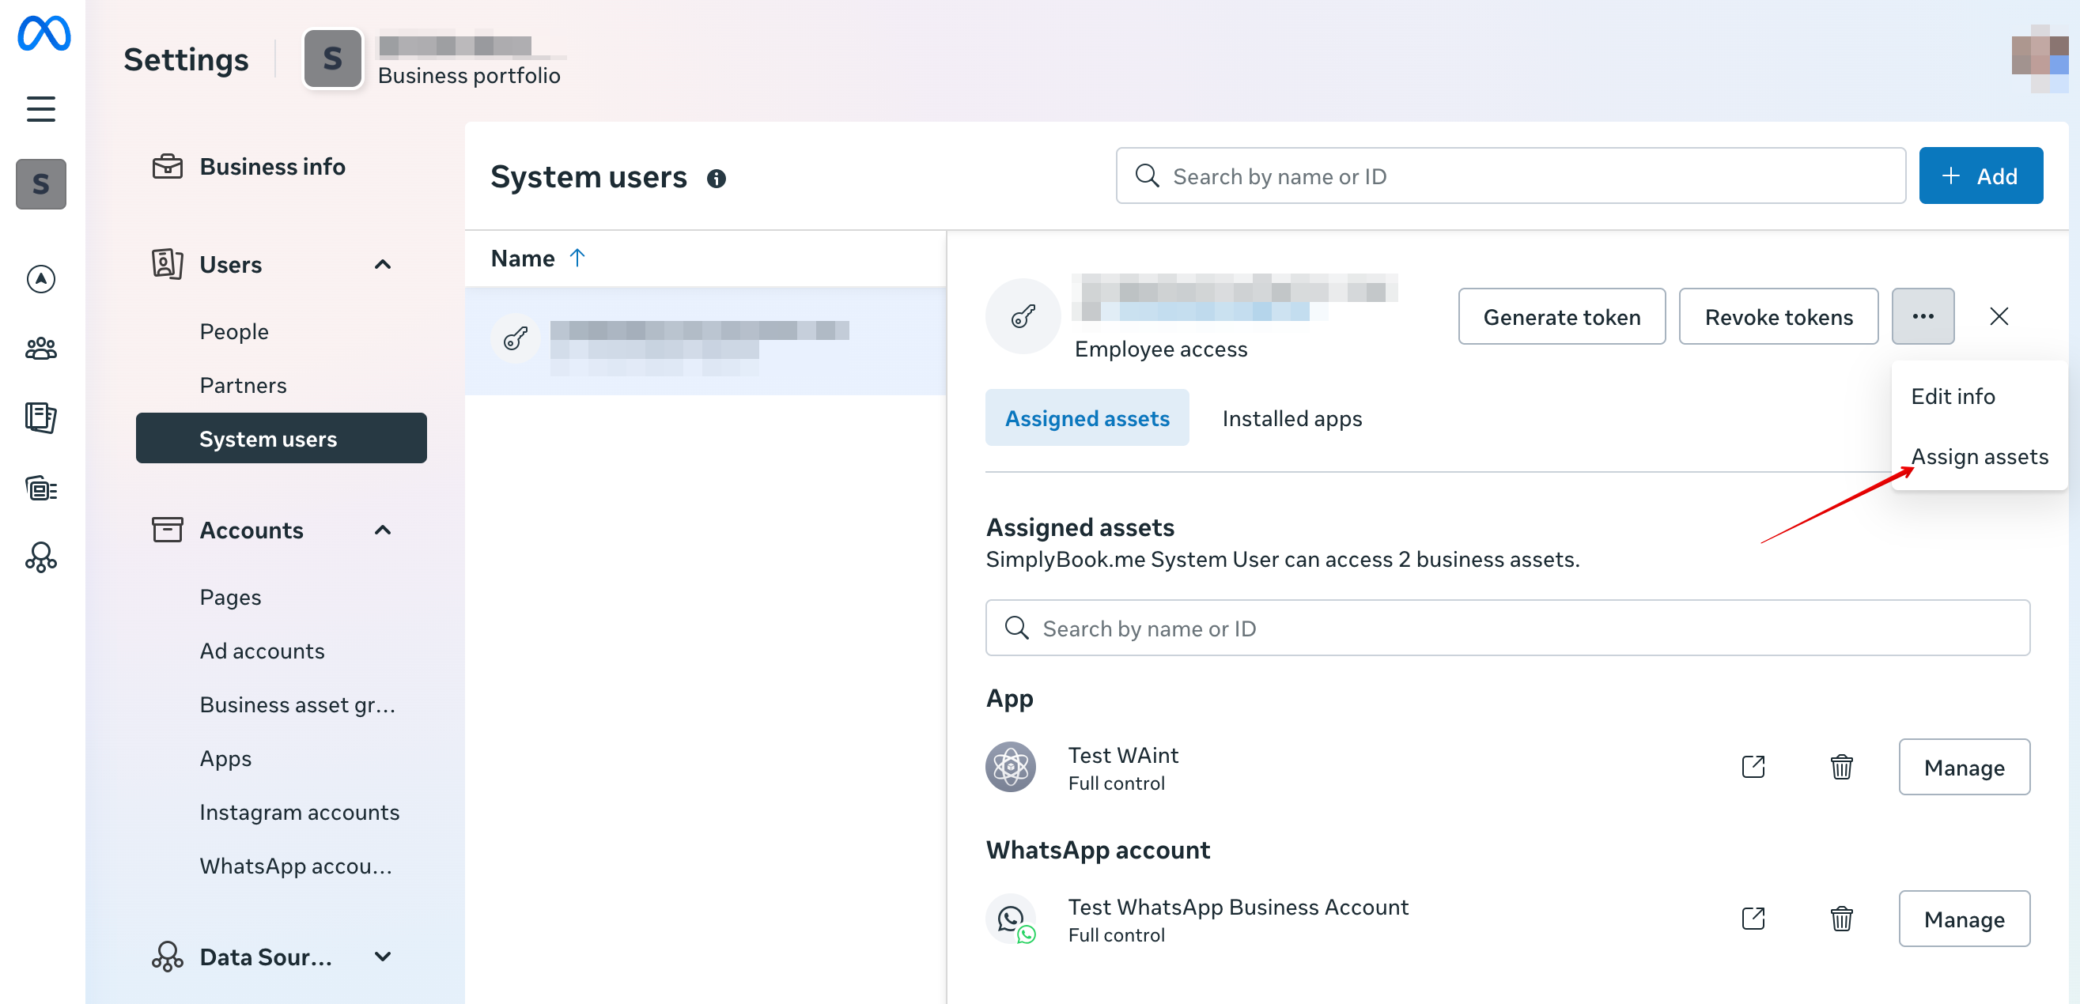Click the Generate token button

pyautogui.click(x=1561, y=317)
